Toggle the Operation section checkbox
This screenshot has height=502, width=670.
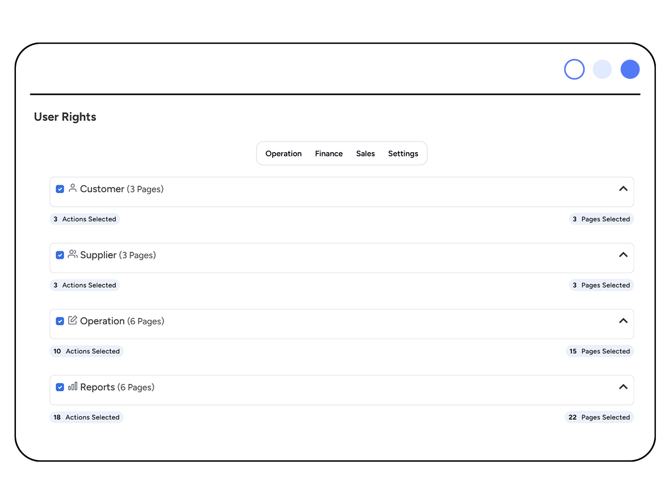coord(60,321)
